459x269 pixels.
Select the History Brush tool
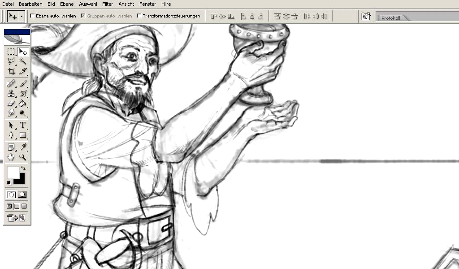pos(22,94)
